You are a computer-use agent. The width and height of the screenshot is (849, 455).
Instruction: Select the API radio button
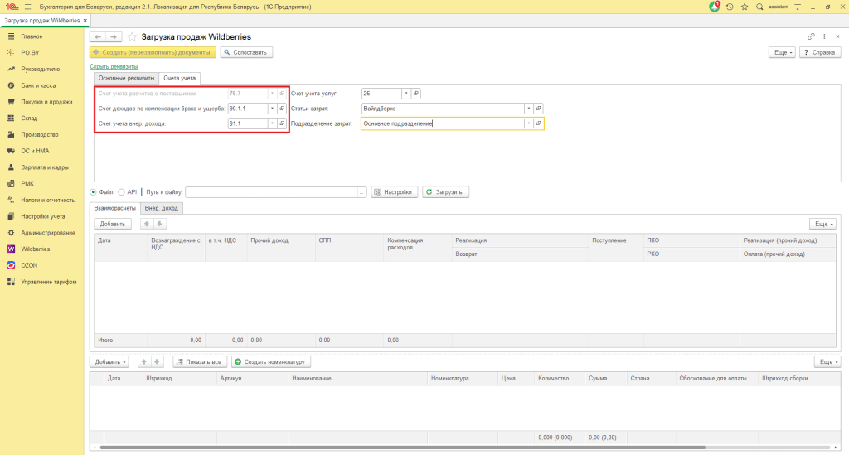[x=122, y=191]
